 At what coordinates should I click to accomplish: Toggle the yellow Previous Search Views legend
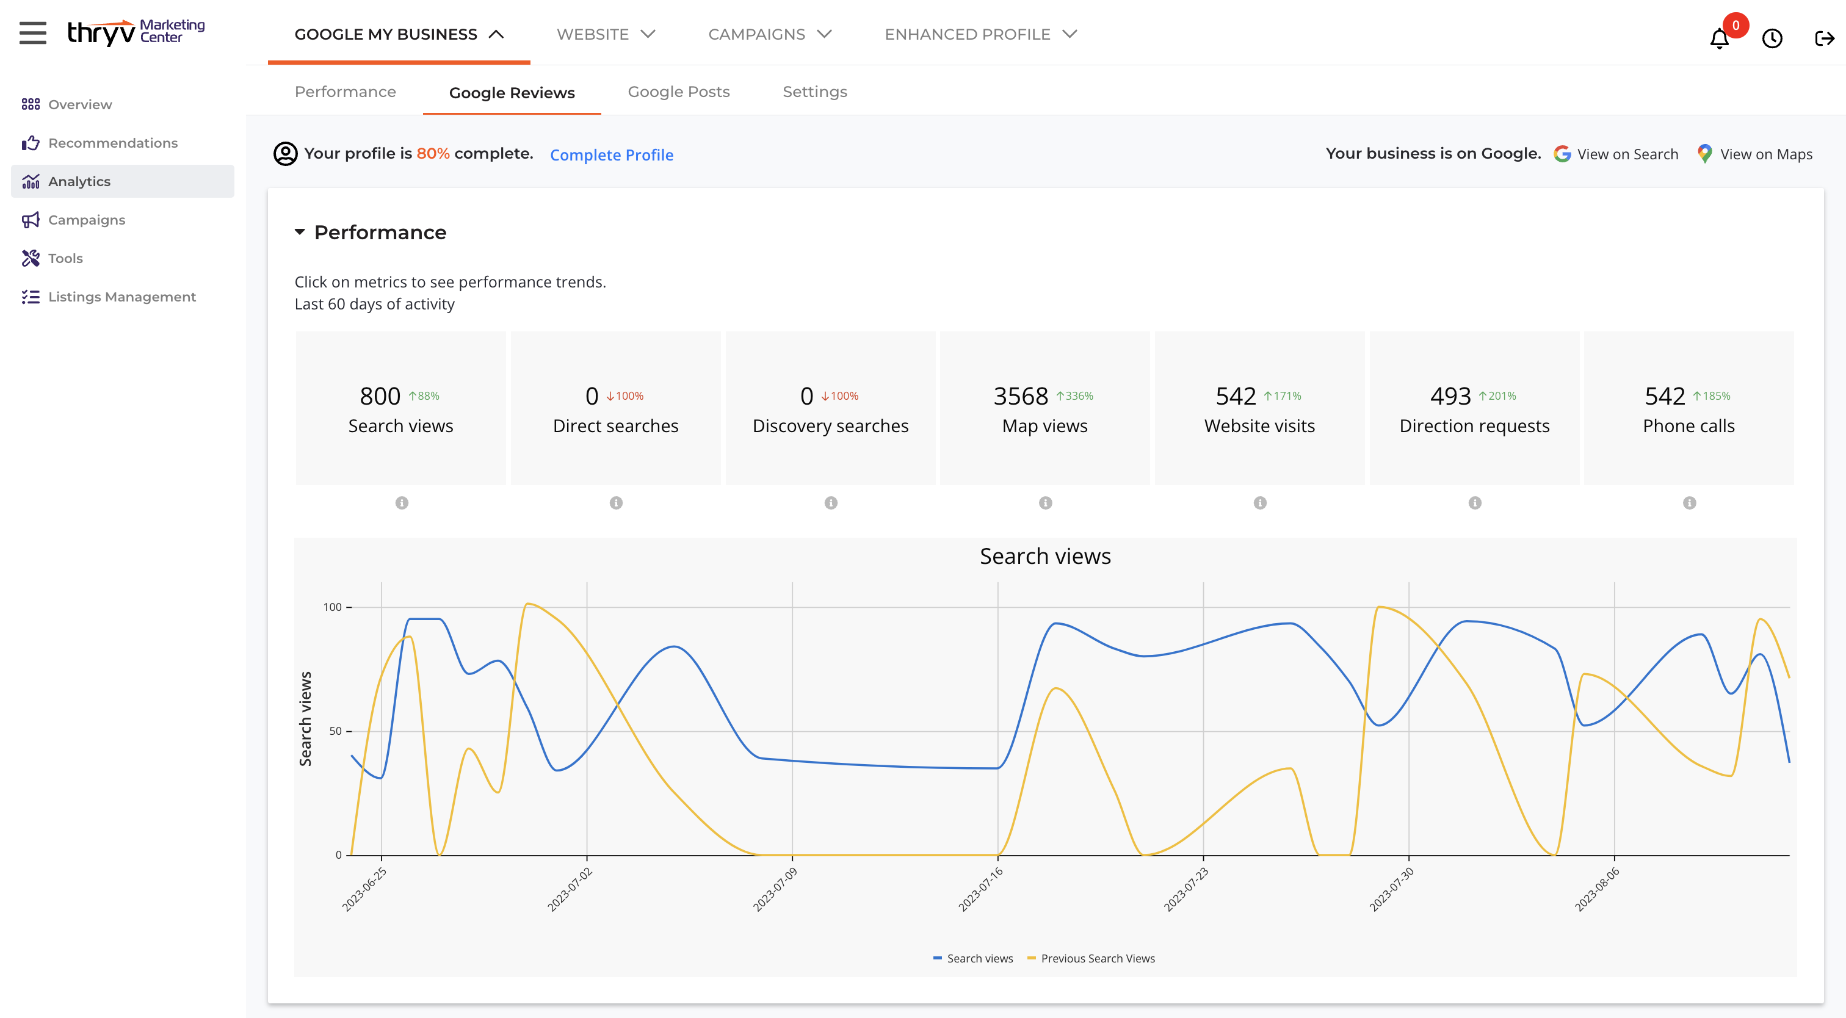[1091, 959]
